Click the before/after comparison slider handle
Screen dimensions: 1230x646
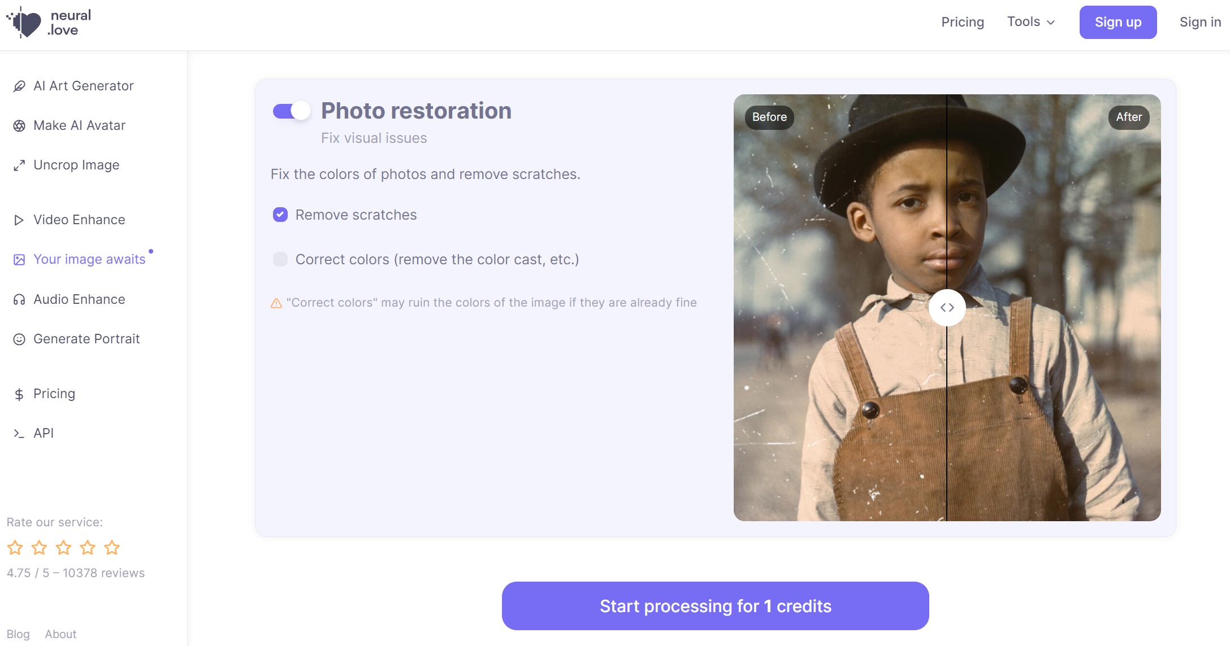click(x=947, y=308)
